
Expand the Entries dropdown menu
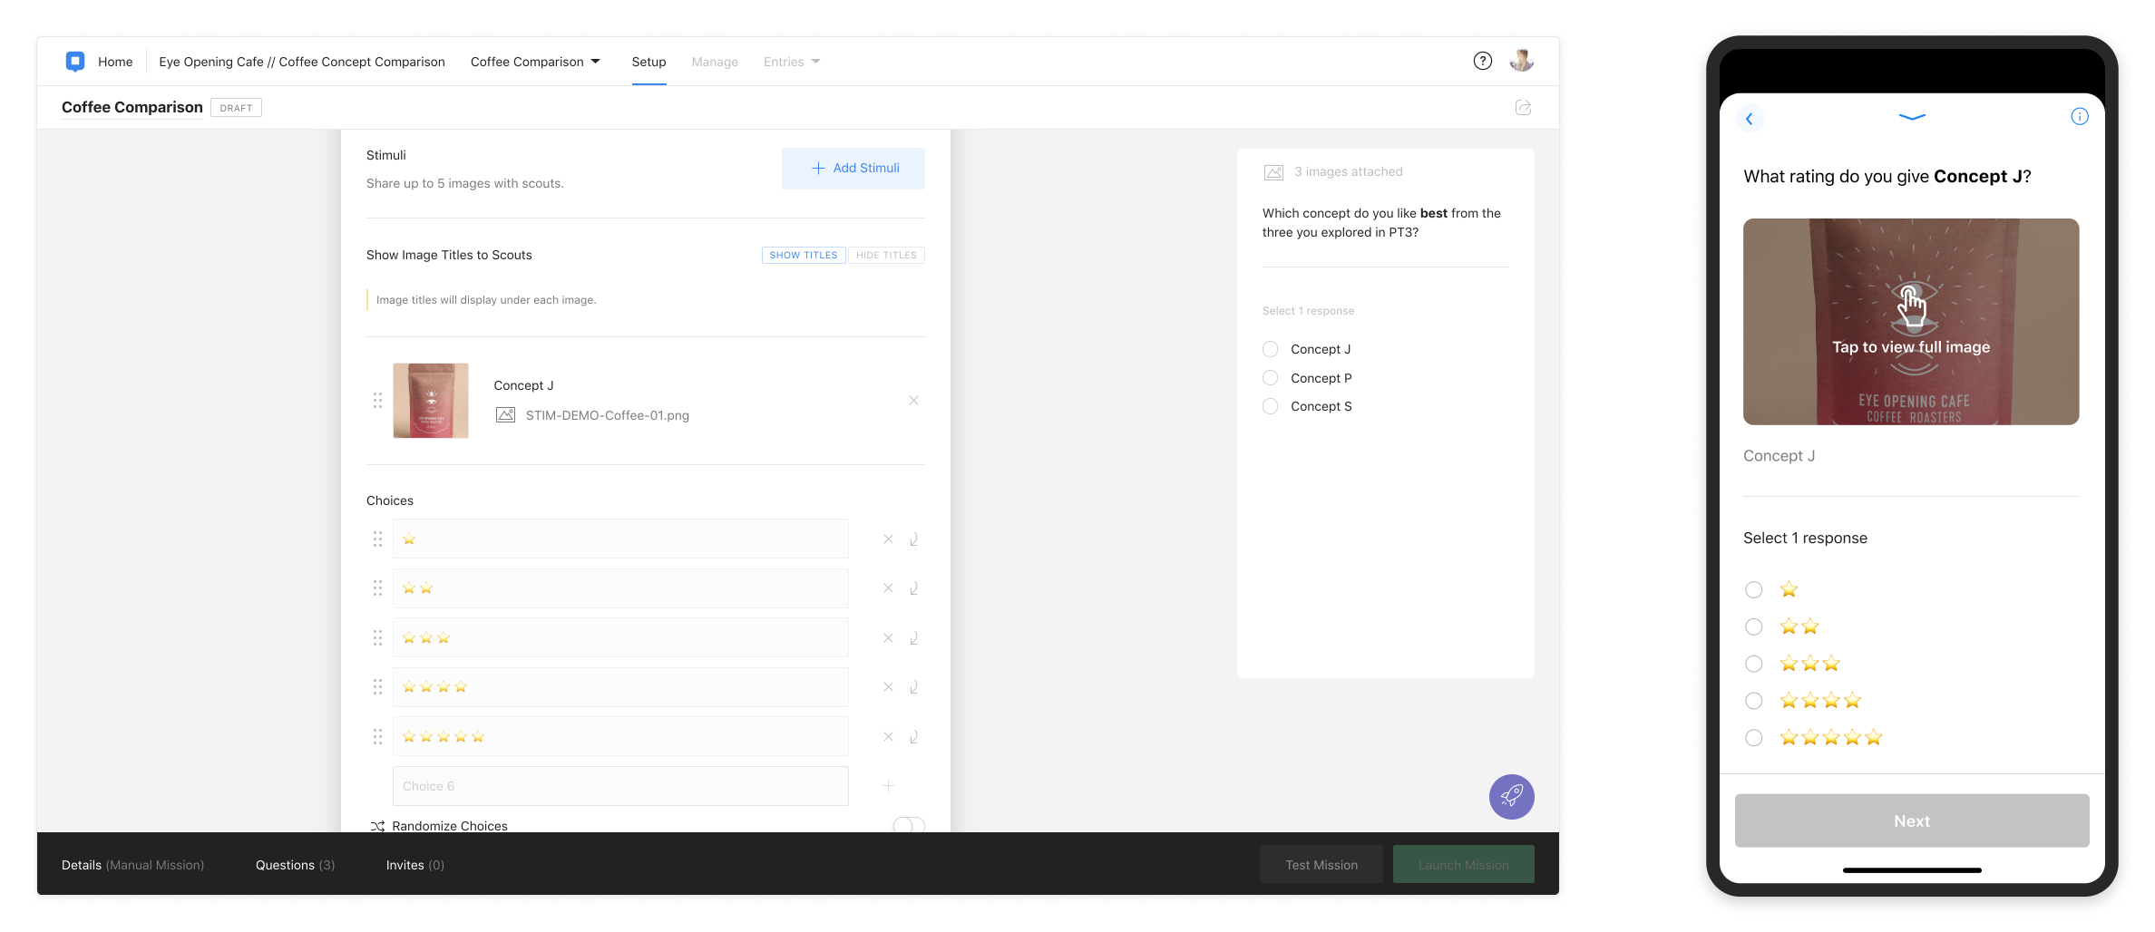pyautogui.click(x=792, y=62)
